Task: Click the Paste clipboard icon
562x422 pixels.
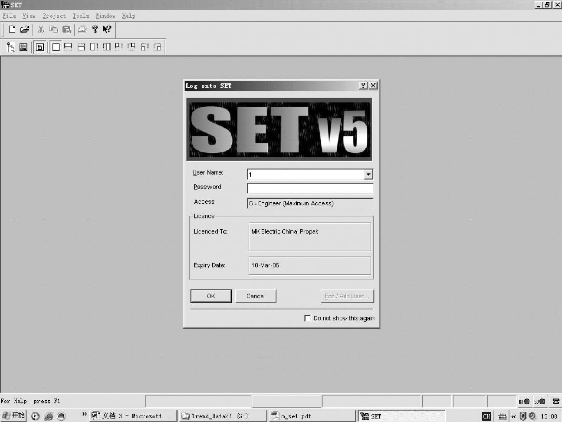Action: [x=66, y=30]
